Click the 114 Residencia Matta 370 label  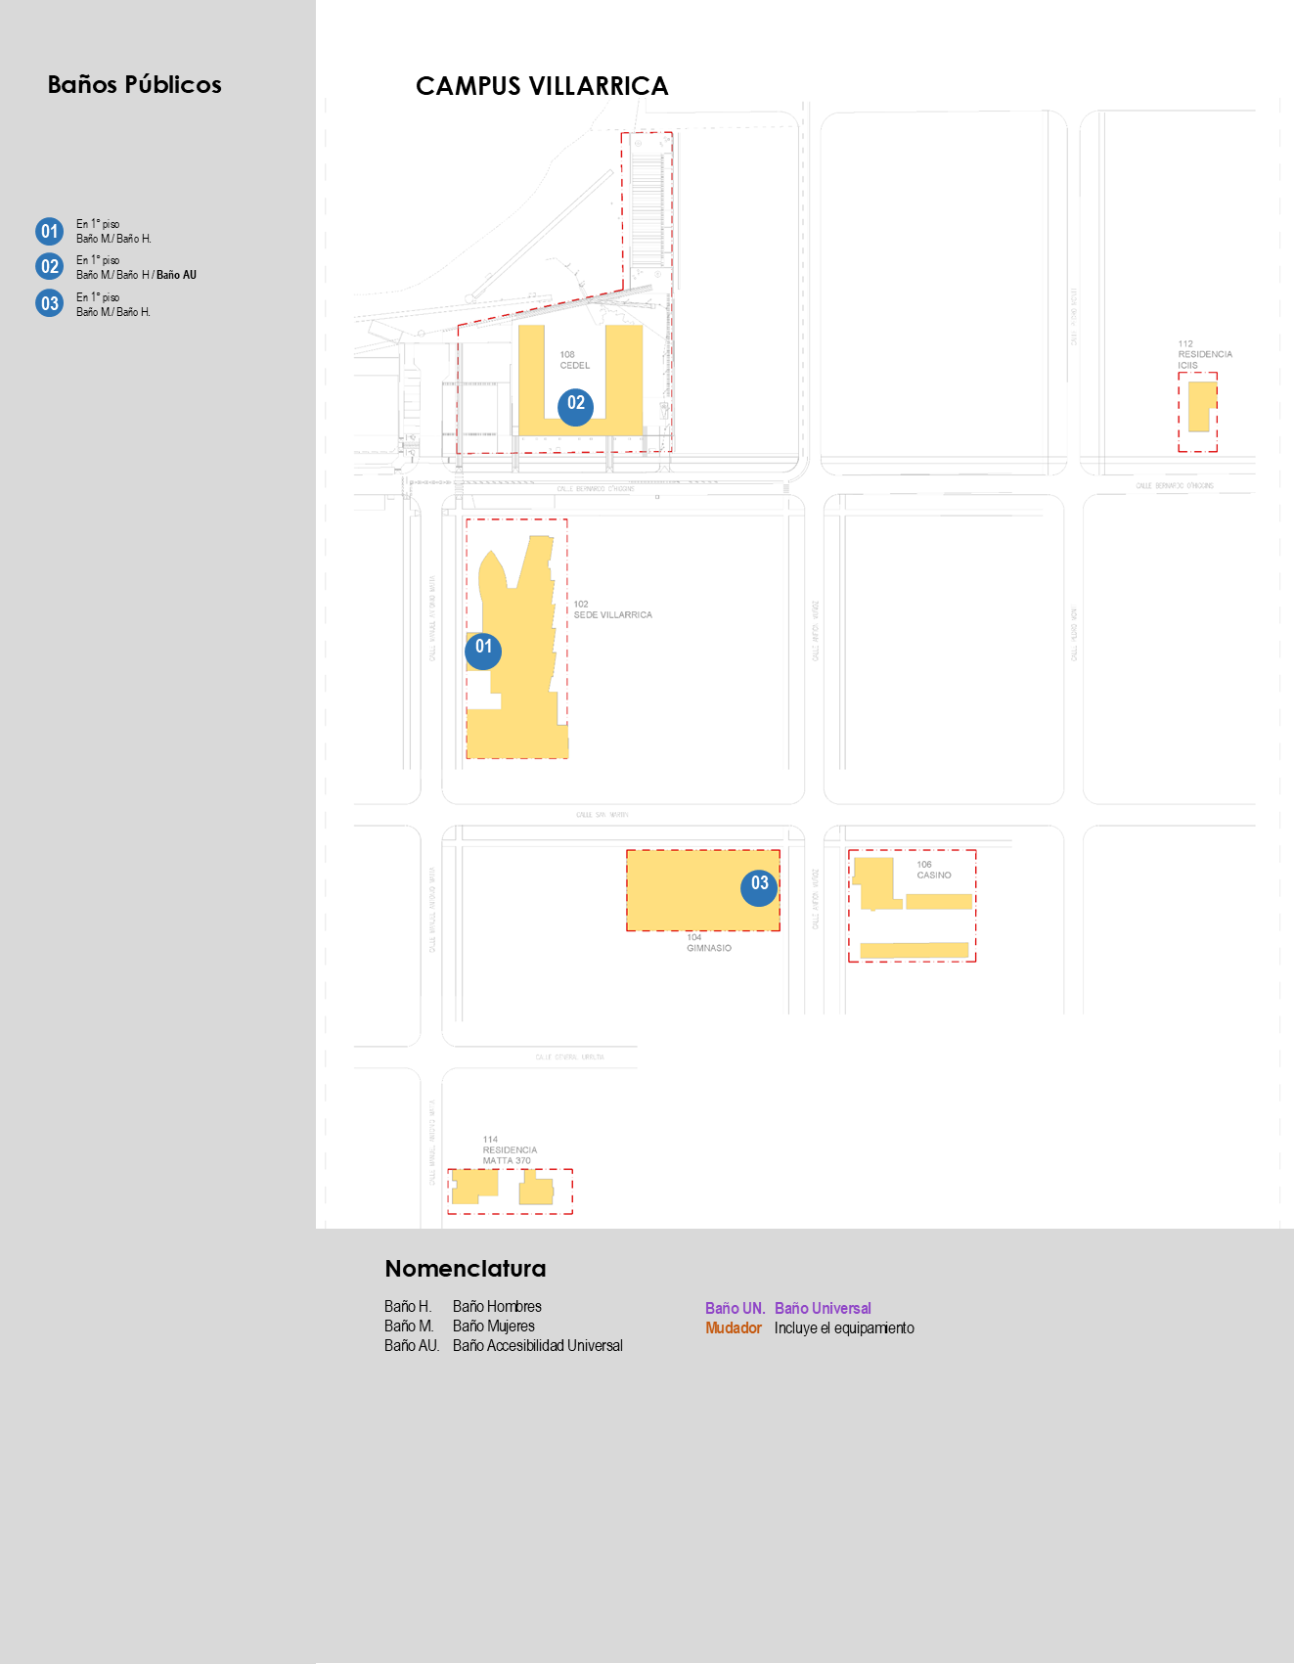(x=509, y=1150)
